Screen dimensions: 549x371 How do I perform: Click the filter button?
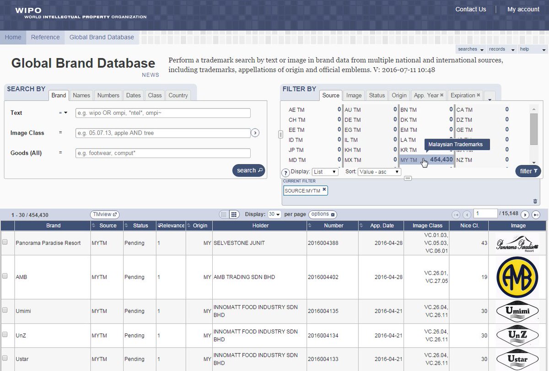pyautogui.click(x=528, y=171)
